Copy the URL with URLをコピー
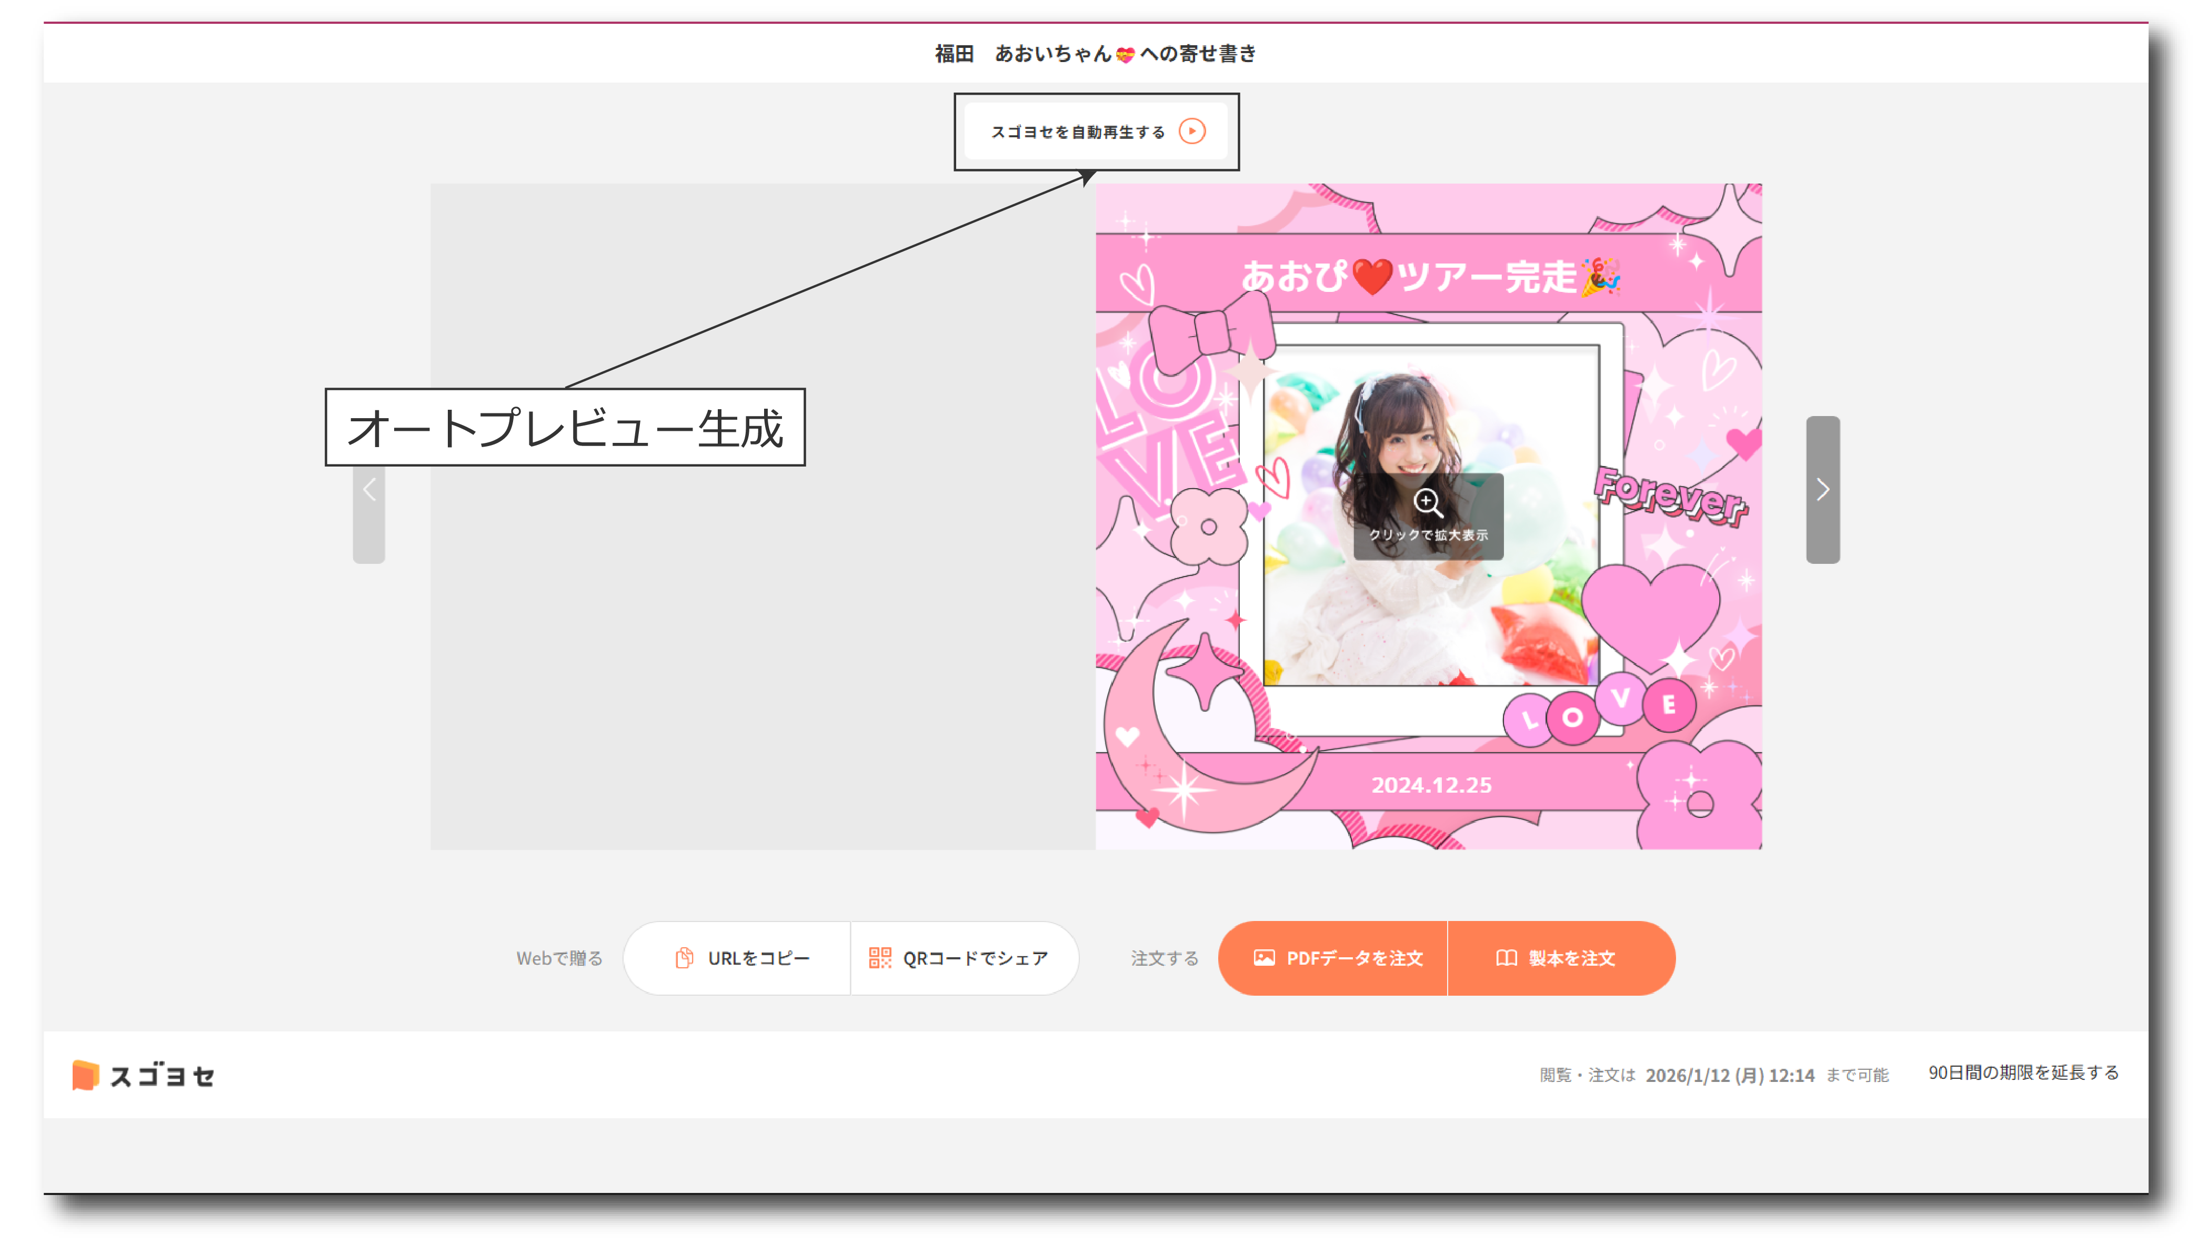The image size is (2197, 1245). pos(738,958)
